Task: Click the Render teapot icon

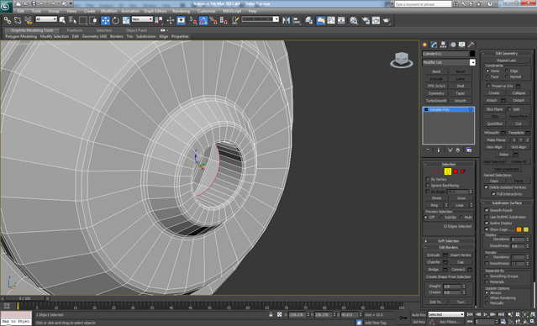Action: pyautogui.click(x=387, y=20)
